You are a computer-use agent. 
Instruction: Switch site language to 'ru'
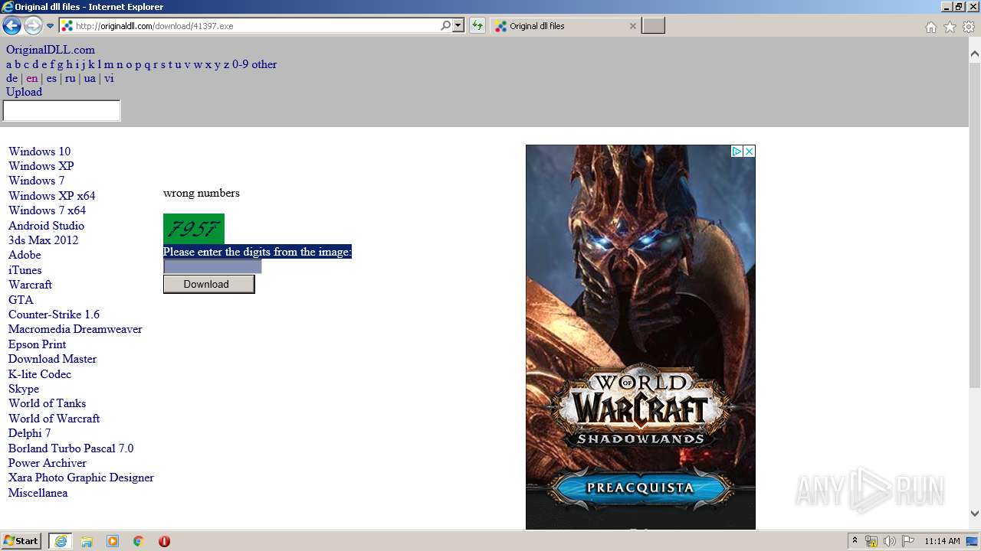pyautogui.click(x=71, y=78)
